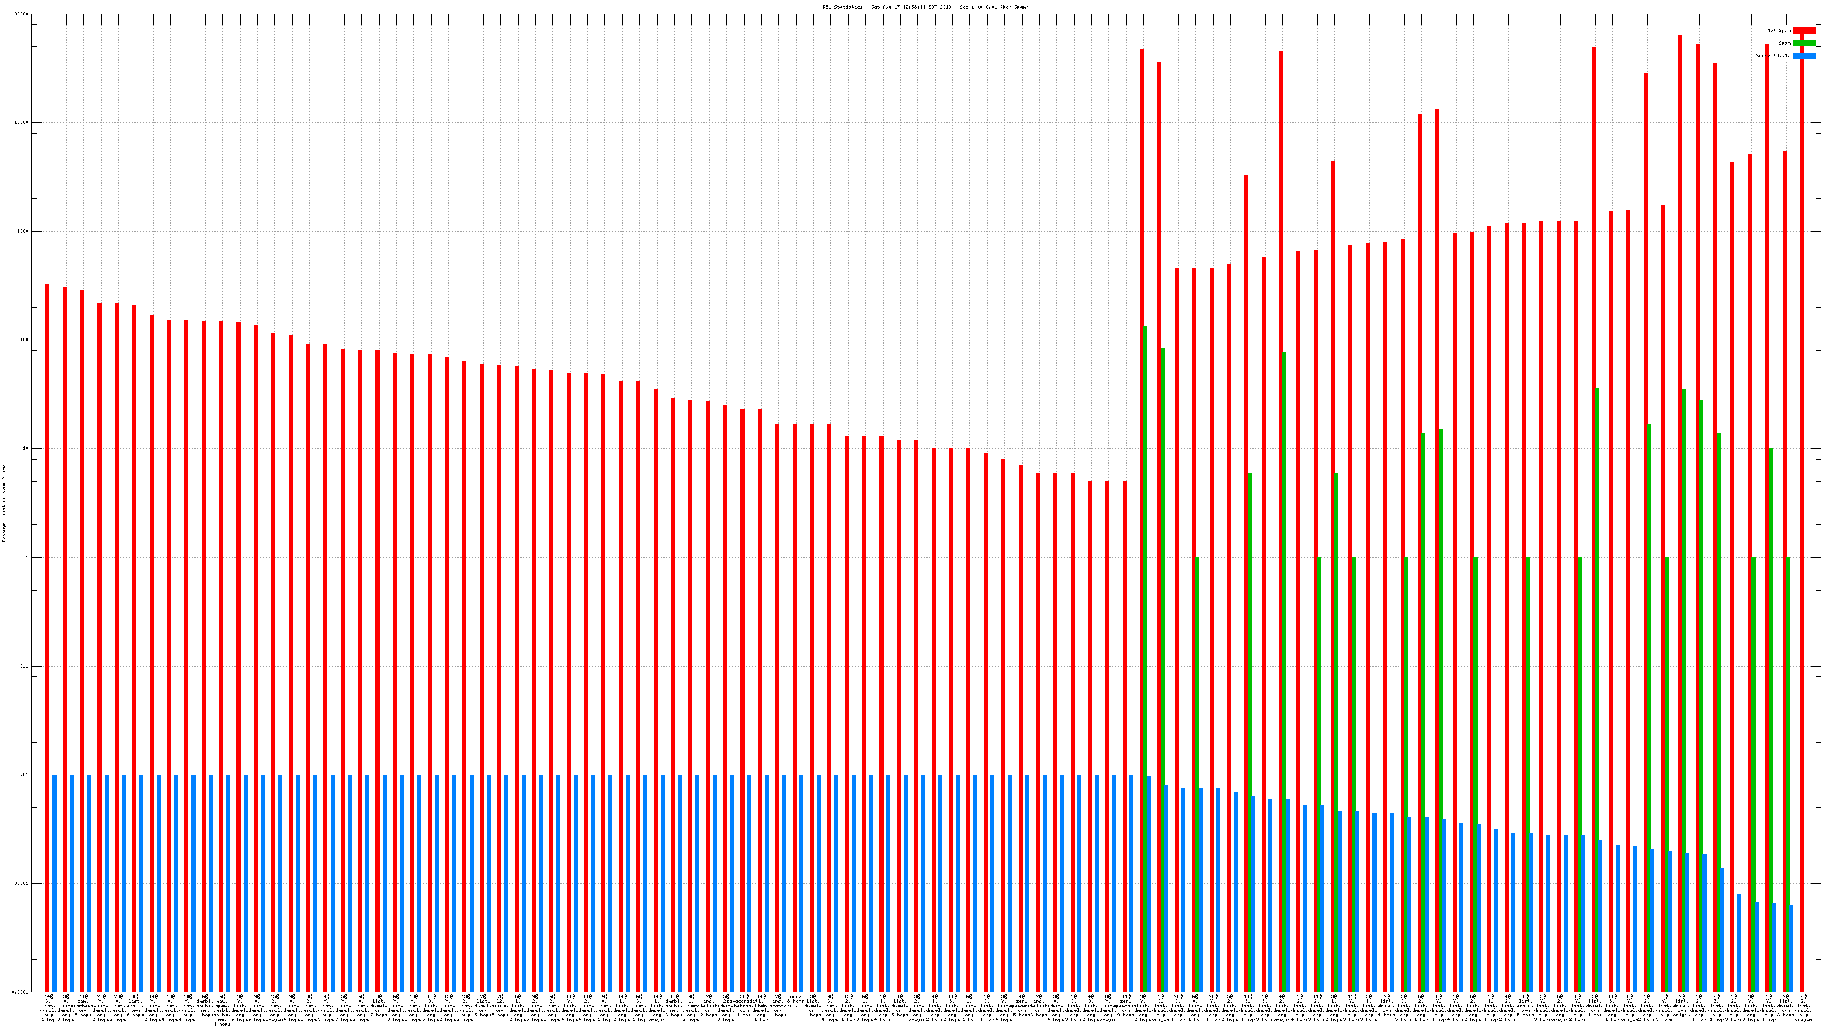Click the 100000 y-axis tick label

pos(21,14)
